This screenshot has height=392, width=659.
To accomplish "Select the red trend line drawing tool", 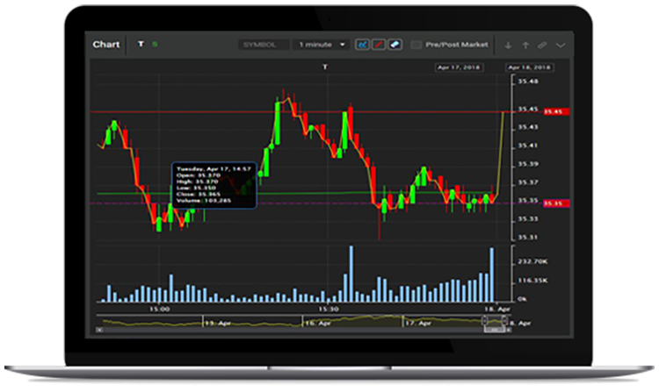I will [378, 44].
